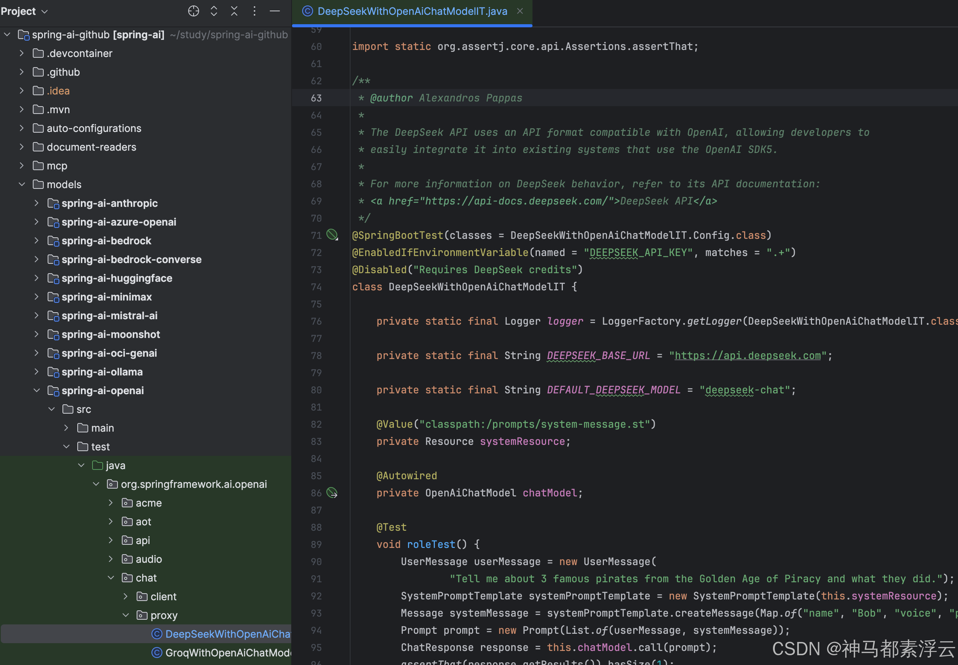Screen dimensions: 958x665
Task: Hide the Project tool window
Action: (274, 11)
